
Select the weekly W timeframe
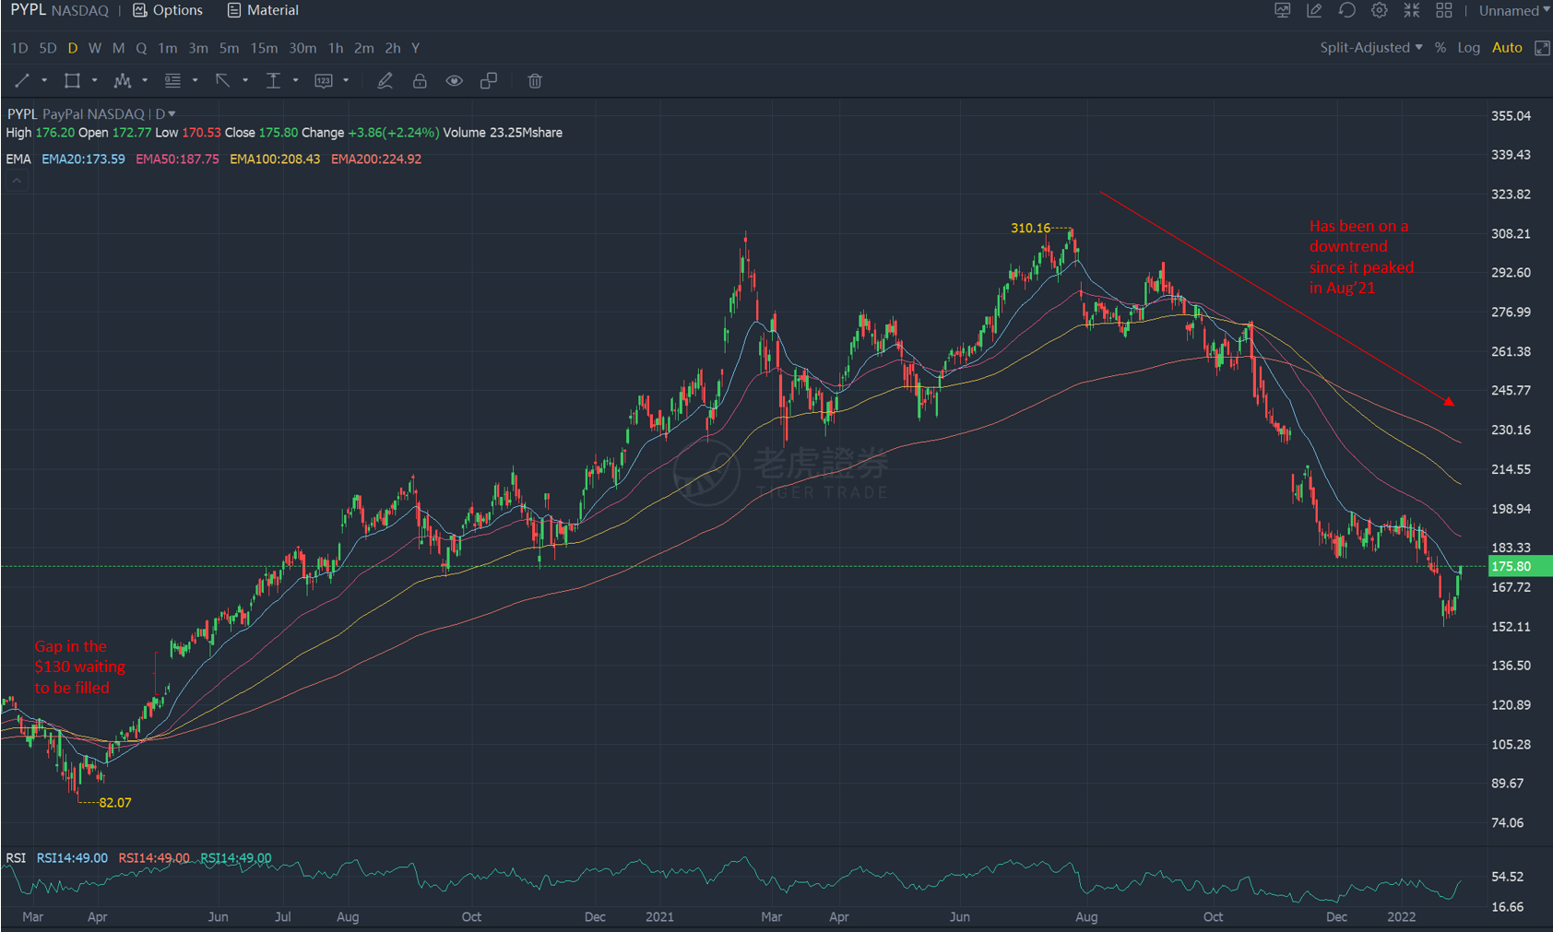tap(95, 48)
